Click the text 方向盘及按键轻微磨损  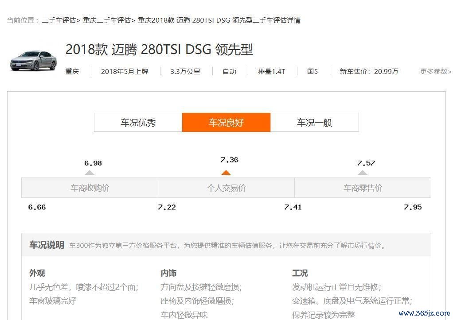201,287
